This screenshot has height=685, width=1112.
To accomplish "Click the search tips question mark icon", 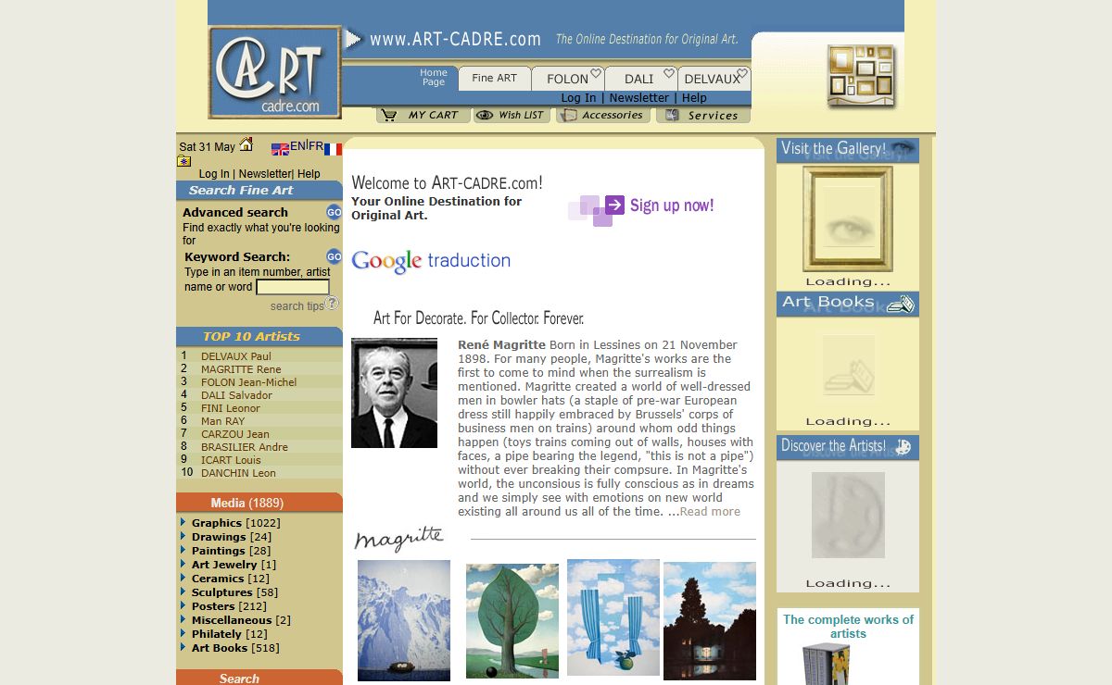I will pyautogui.click(x=332, y=303).
